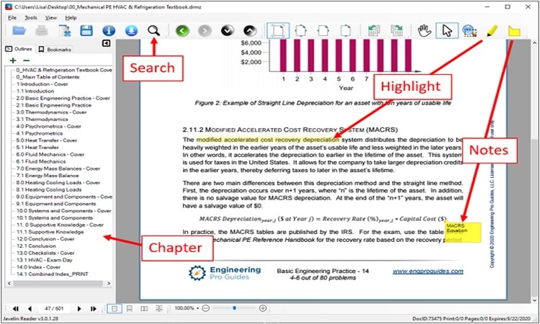Select the yellow Highlight marker tool

click(x=492, y=31)
